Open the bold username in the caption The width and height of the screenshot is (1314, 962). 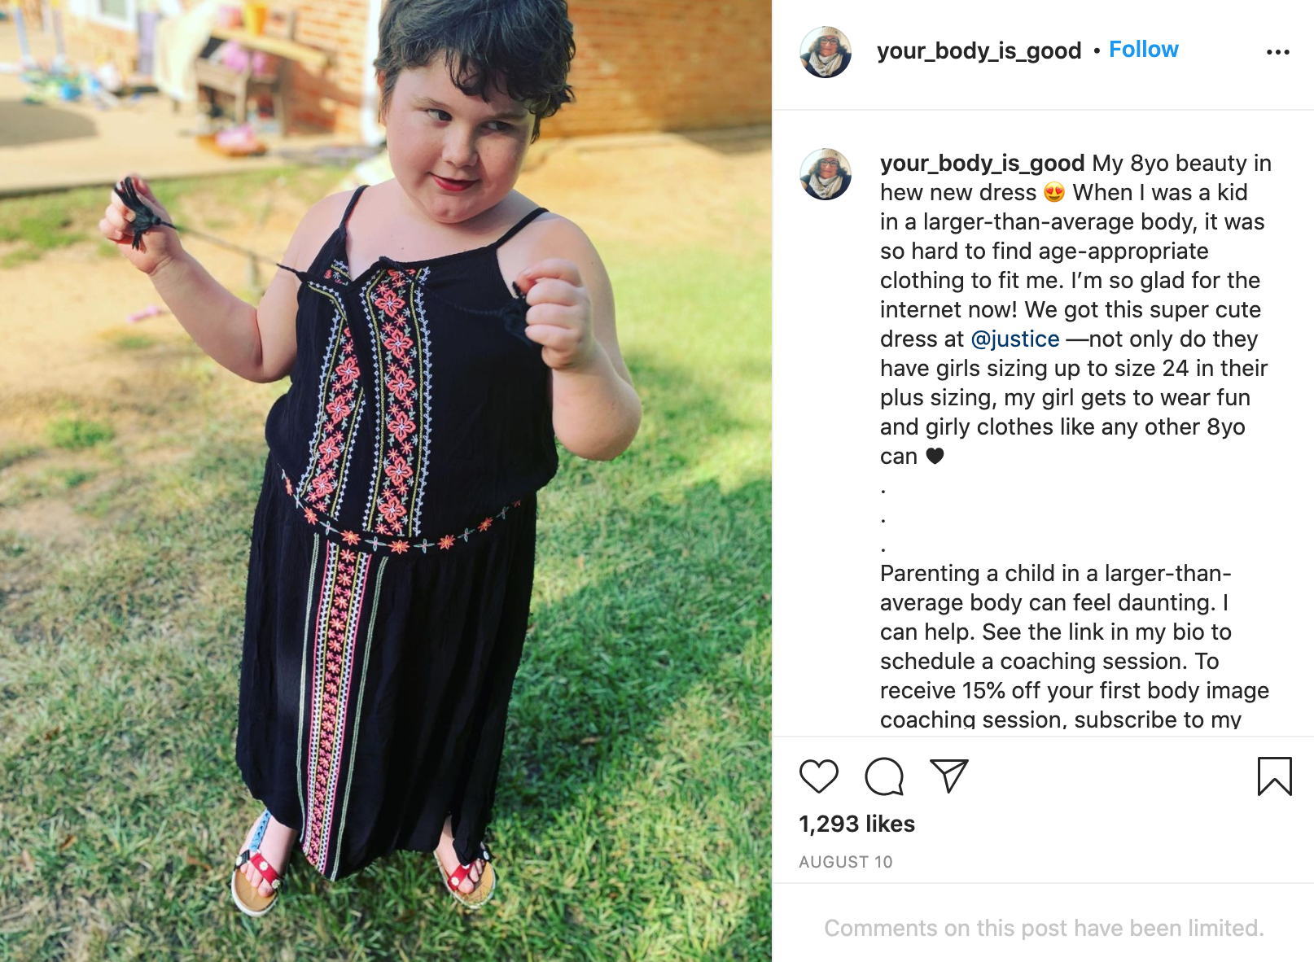[x=982, y=163]
